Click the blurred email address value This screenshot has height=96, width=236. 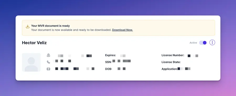click(x=75, y=69)
